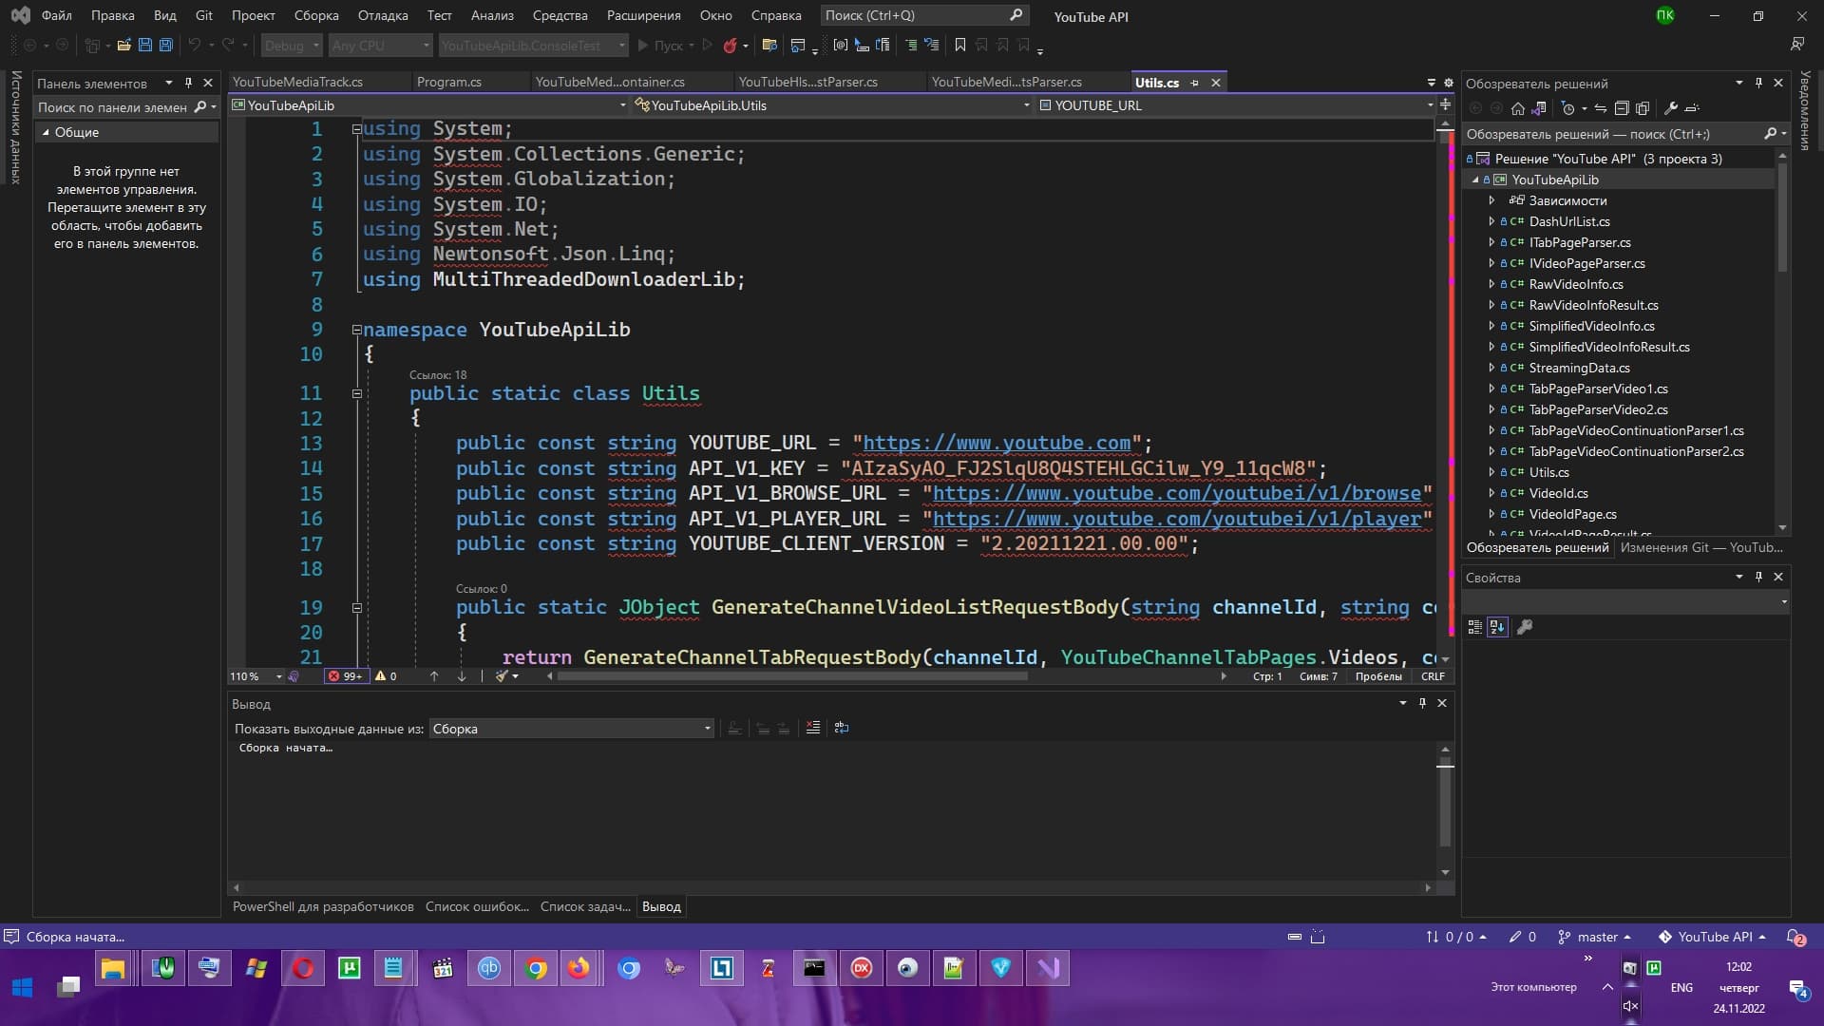Go to previous issue up arrow
1824x1026 pixels.
point(434,676)
